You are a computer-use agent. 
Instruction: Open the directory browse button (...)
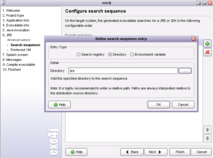tap(185, 71)
